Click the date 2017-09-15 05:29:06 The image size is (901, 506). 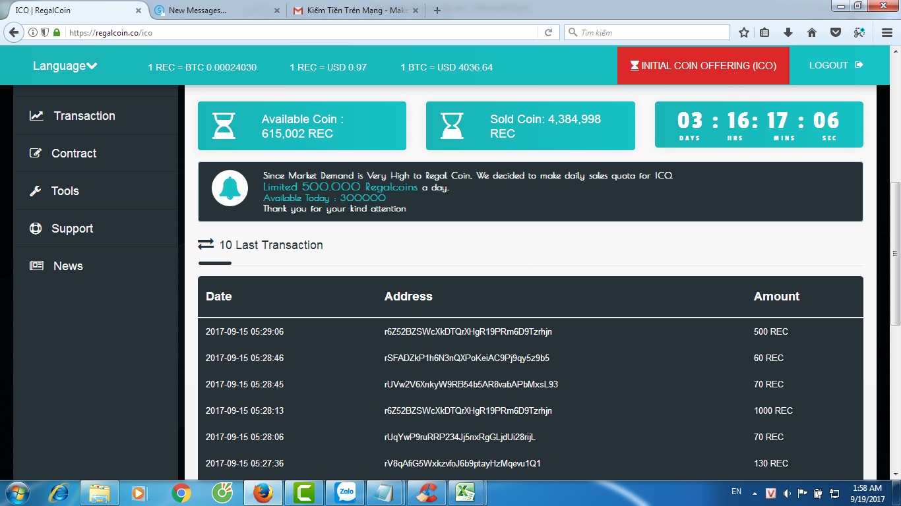(245, 331)
